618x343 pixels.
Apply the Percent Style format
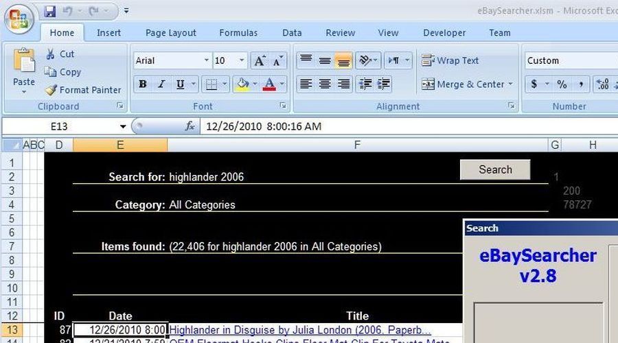562,84
